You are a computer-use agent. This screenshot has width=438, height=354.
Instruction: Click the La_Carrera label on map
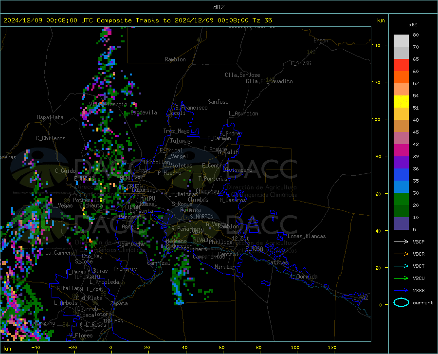pyautogui.click(x=60, y=253)
